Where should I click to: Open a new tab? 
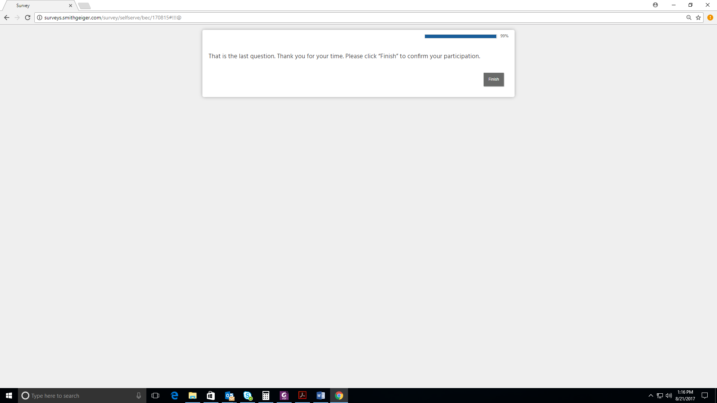click(84, 6)
